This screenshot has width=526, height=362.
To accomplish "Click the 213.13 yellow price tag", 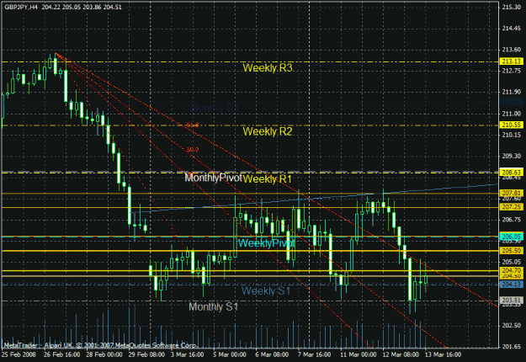I will click(x=511, y=61).
